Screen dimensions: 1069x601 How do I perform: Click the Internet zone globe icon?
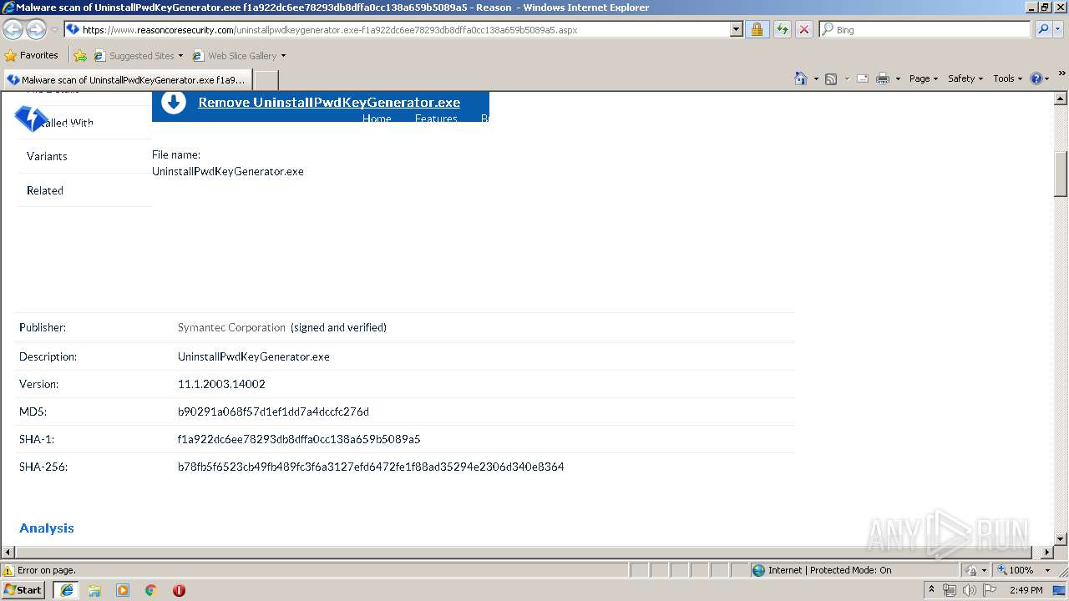(x=758, y=570)
